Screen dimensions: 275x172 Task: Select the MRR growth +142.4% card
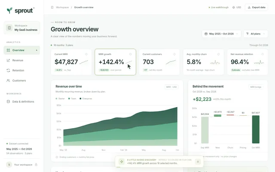pyautogui.click(x=115, y=62)
